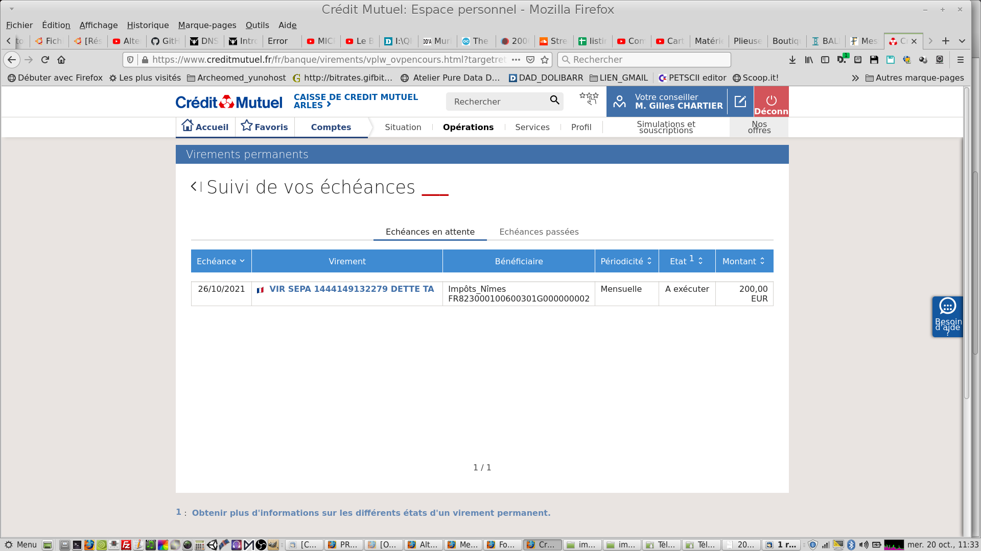The height and width of the screenshot is (551, 981).
Task: Reload the page with the refresh icon
Action: coord(45,60)
